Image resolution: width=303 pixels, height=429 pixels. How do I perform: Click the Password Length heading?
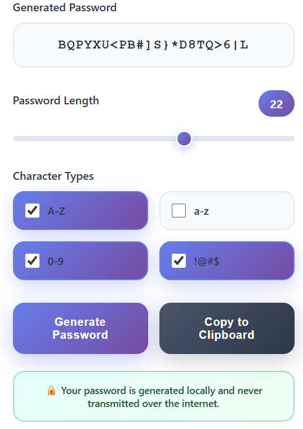[x=56, y=101]
